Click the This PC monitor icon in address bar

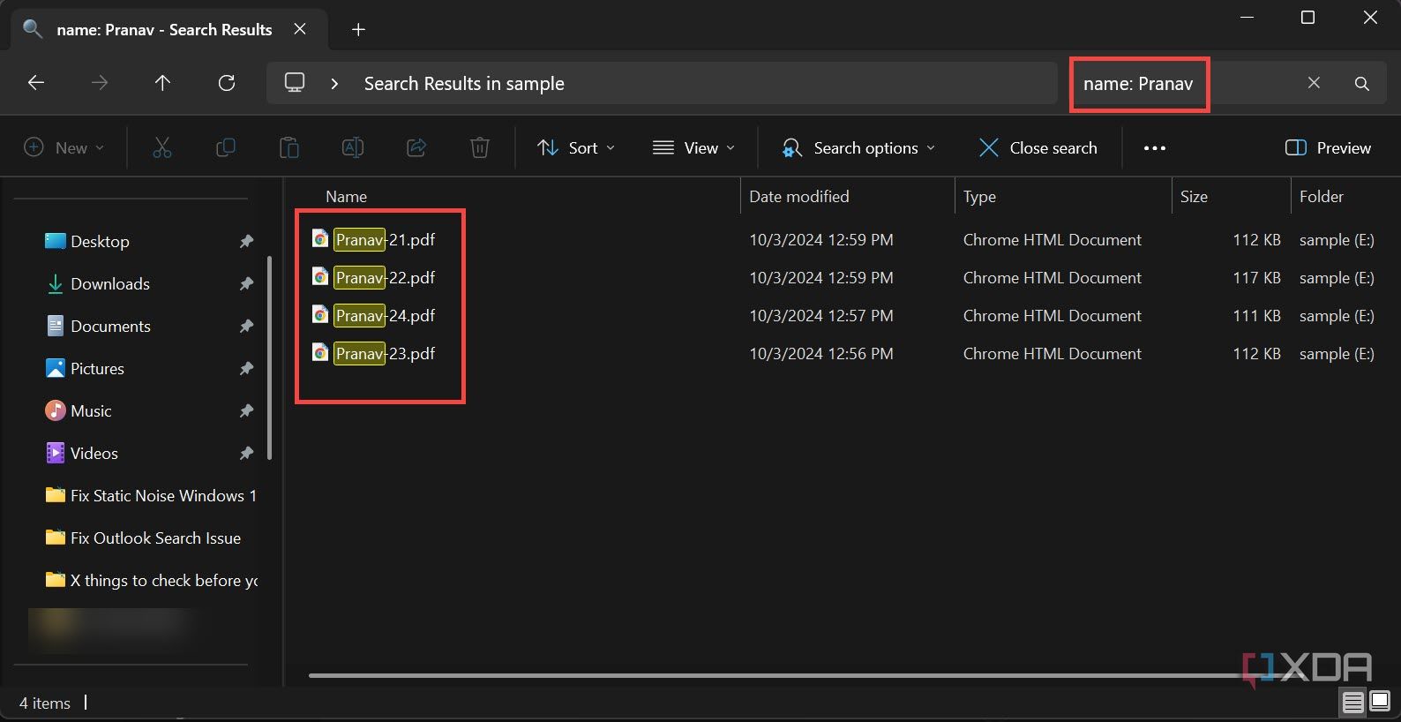(x=295, y=83)
